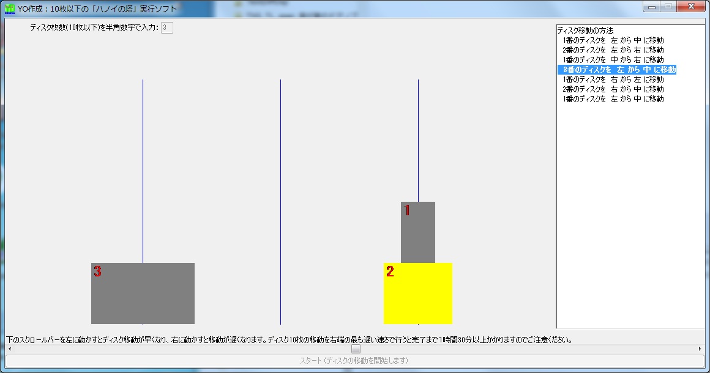Click the disk count input field
The width and height of the screenshot is (710, 373).
167,28
